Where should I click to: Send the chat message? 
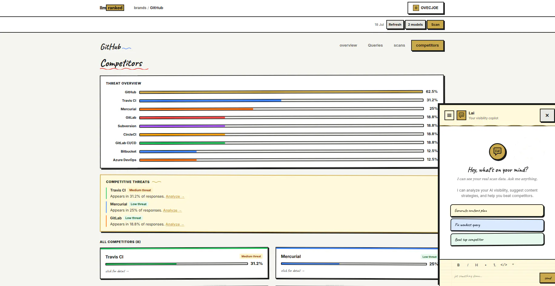(548, 278)
